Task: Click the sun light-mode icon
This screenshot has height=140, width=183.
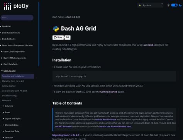Action: [x=168, y=5]
